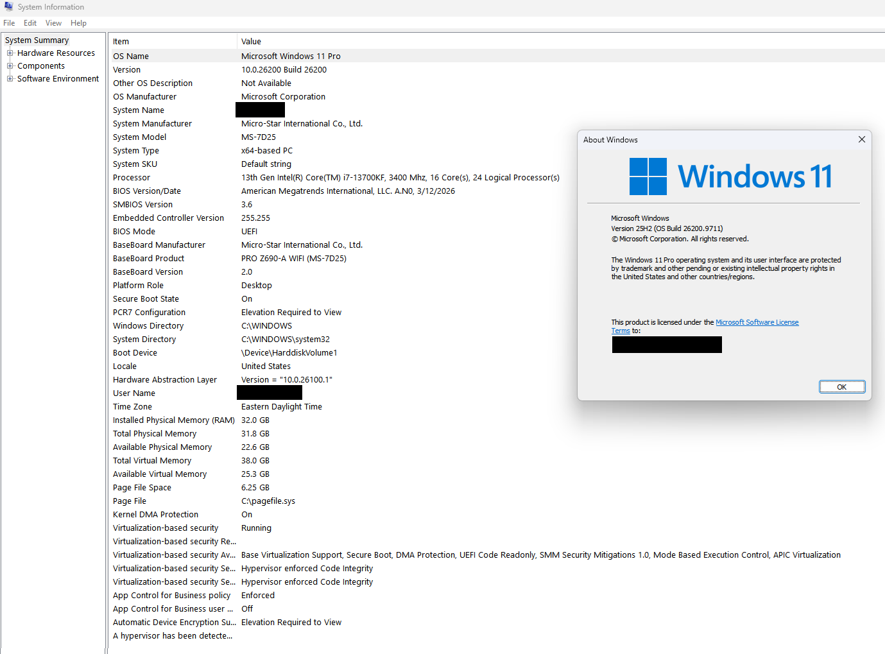Select the BIOS Version/Date row label

click(147, 191)
